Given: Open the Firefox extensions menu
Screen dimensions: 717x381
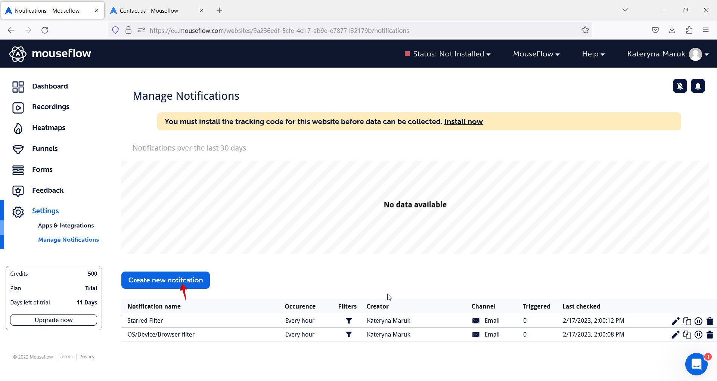Looking at the screenshot, I should pos(689,30).
